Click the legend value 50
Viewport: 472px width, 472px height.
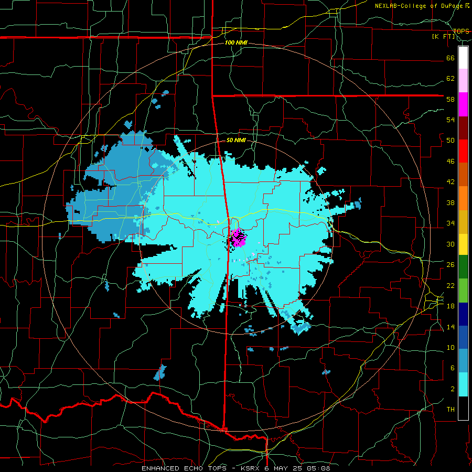point(450,141)
